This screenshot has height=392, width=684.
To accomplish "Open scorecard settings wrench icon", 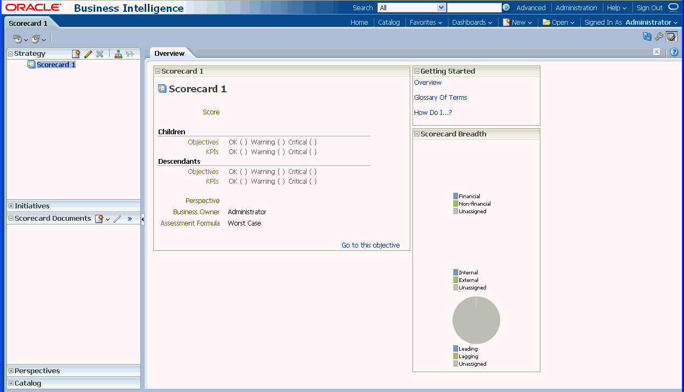I will 659,37.
